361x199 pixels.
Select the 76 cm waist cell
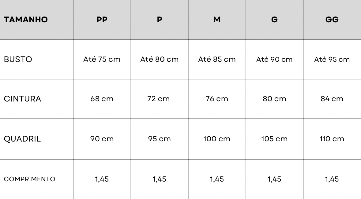pos(217,99)
